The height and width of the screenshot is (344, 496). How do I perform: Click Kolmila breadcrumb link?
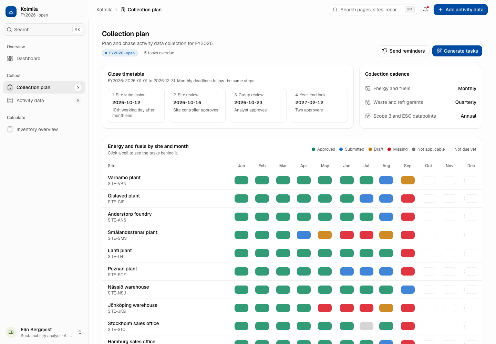tap(104, 10)
